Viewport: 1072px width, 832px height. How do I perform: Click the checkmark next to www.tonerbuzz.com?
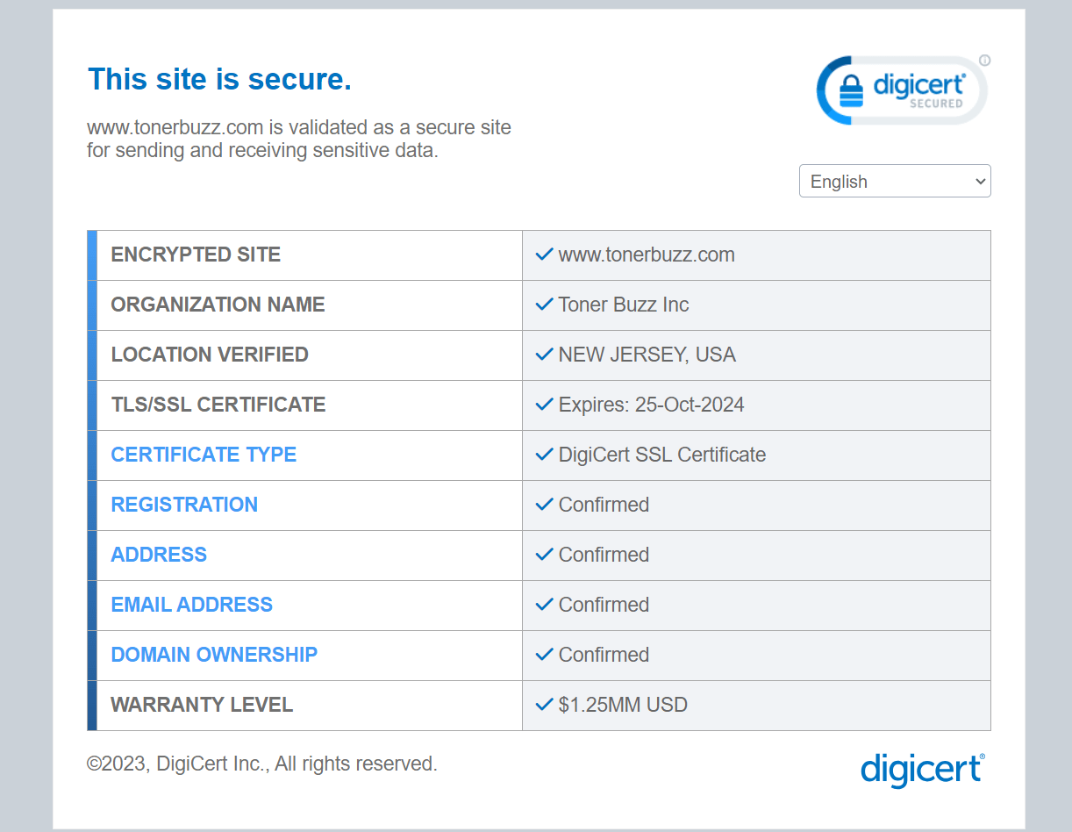point(544,255)
